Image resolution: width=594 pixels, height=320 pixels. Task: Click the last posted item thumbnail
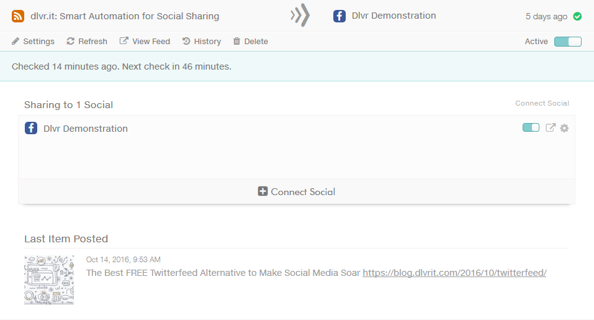[49, 280]
